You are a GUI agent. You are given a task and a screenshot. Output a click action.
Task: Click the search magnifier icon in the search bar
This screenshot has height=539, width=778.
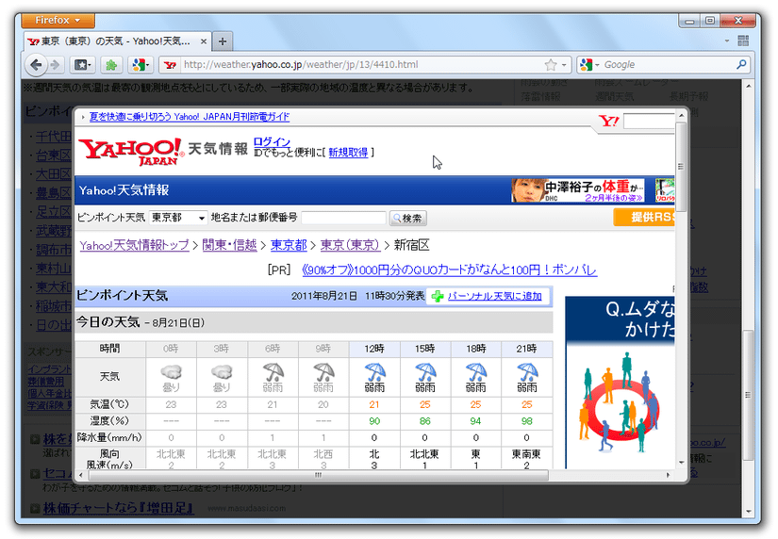click(741, 64)
